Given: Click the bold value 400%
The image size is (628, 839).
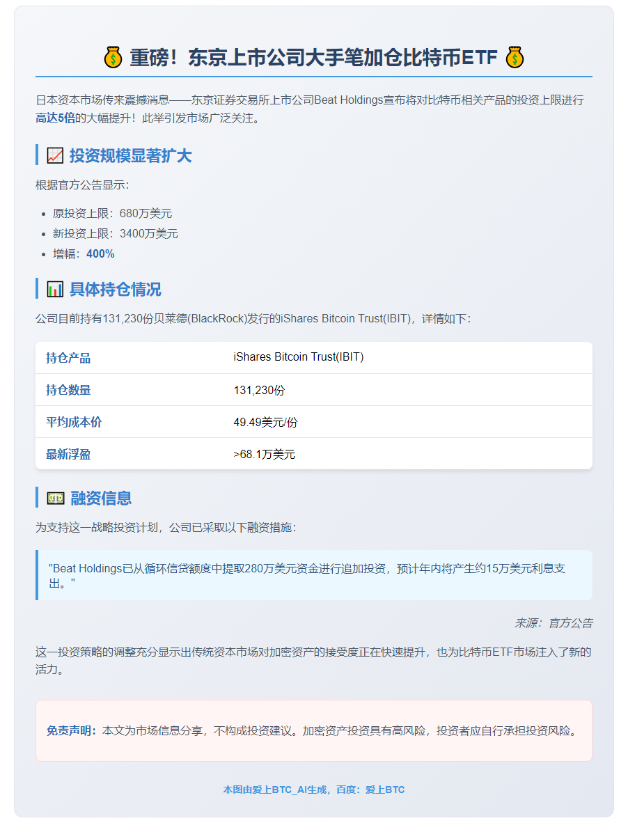Looking at the screenshot, I should pyautogui.click(x=100, y=253).
